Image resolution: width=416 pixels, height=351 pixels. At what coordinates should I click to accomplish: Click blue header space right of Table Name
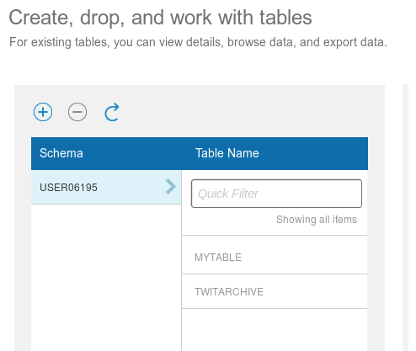[313, 153]
